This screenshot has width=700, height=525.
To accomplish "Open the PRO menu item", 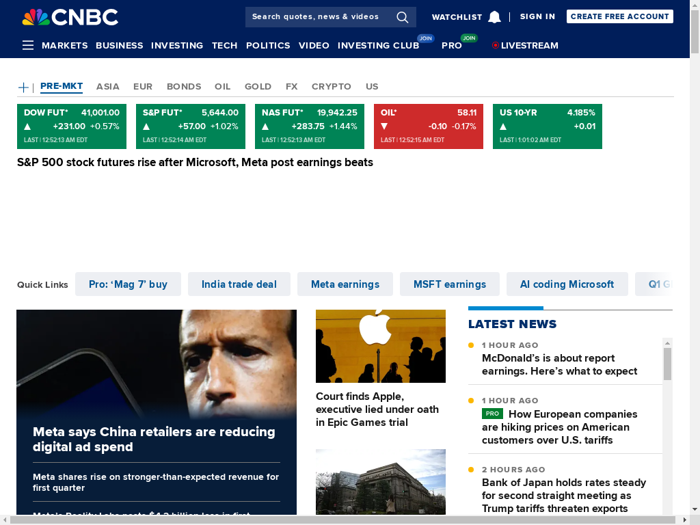I will point(452,46).
